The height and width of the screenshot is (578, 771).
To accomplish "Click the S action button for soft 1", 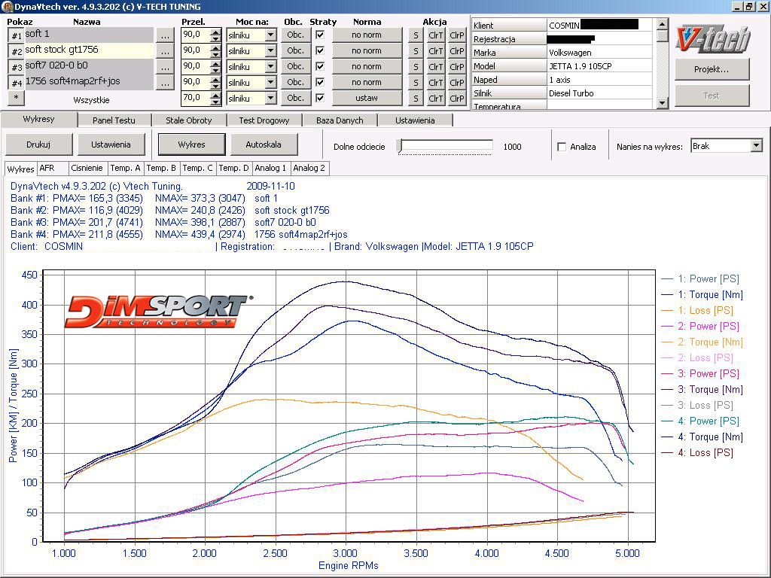I will (416, 35).
